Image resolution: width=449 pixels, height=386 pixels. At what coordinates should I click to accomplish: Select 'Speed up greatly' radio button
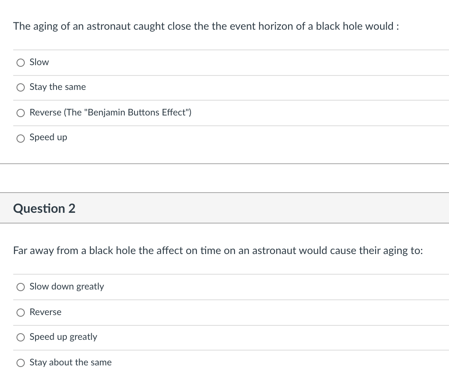[21, 337]
